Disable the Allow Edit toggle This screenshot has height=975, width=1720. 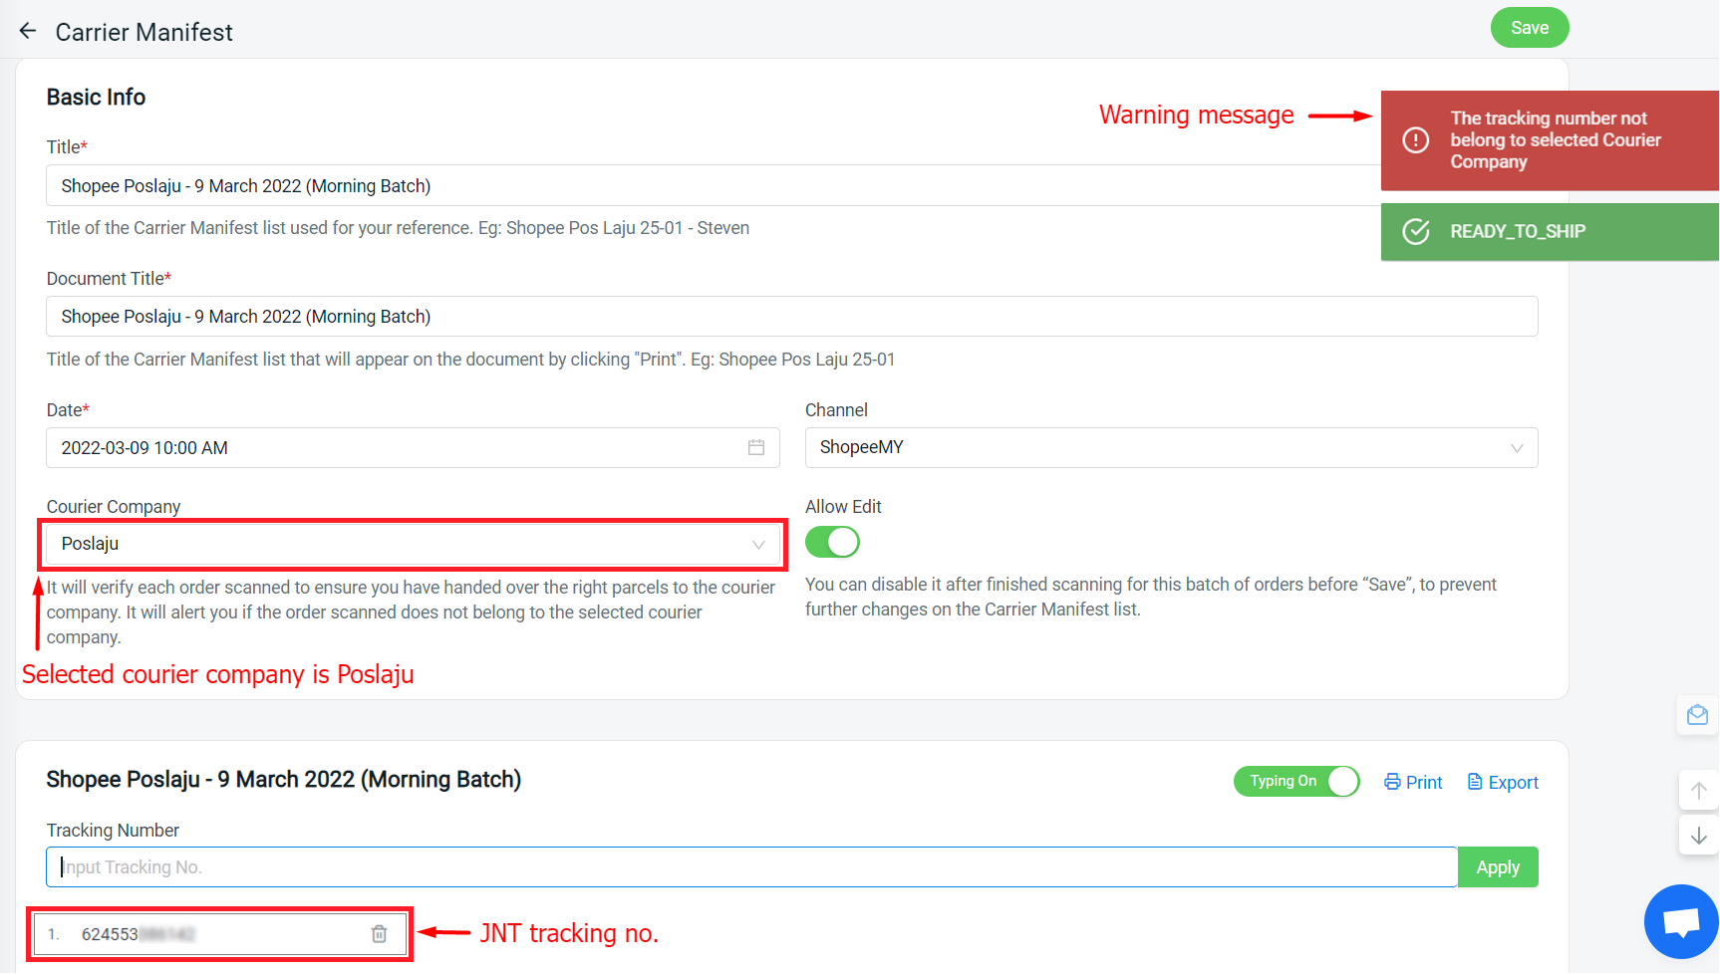pos(833,541)
